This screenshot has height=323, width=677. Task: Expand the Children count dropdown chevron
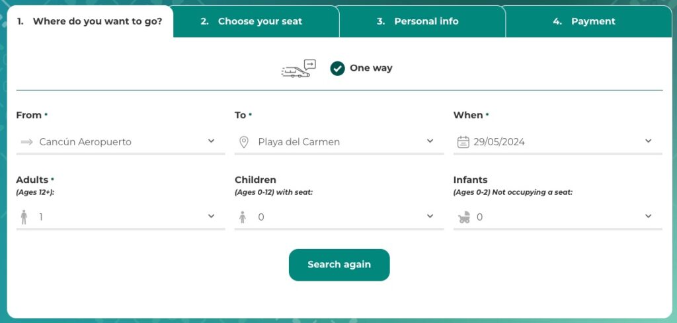430,216
